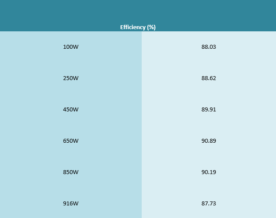Click the 90.89 efficiency value

tap(208, 141)
